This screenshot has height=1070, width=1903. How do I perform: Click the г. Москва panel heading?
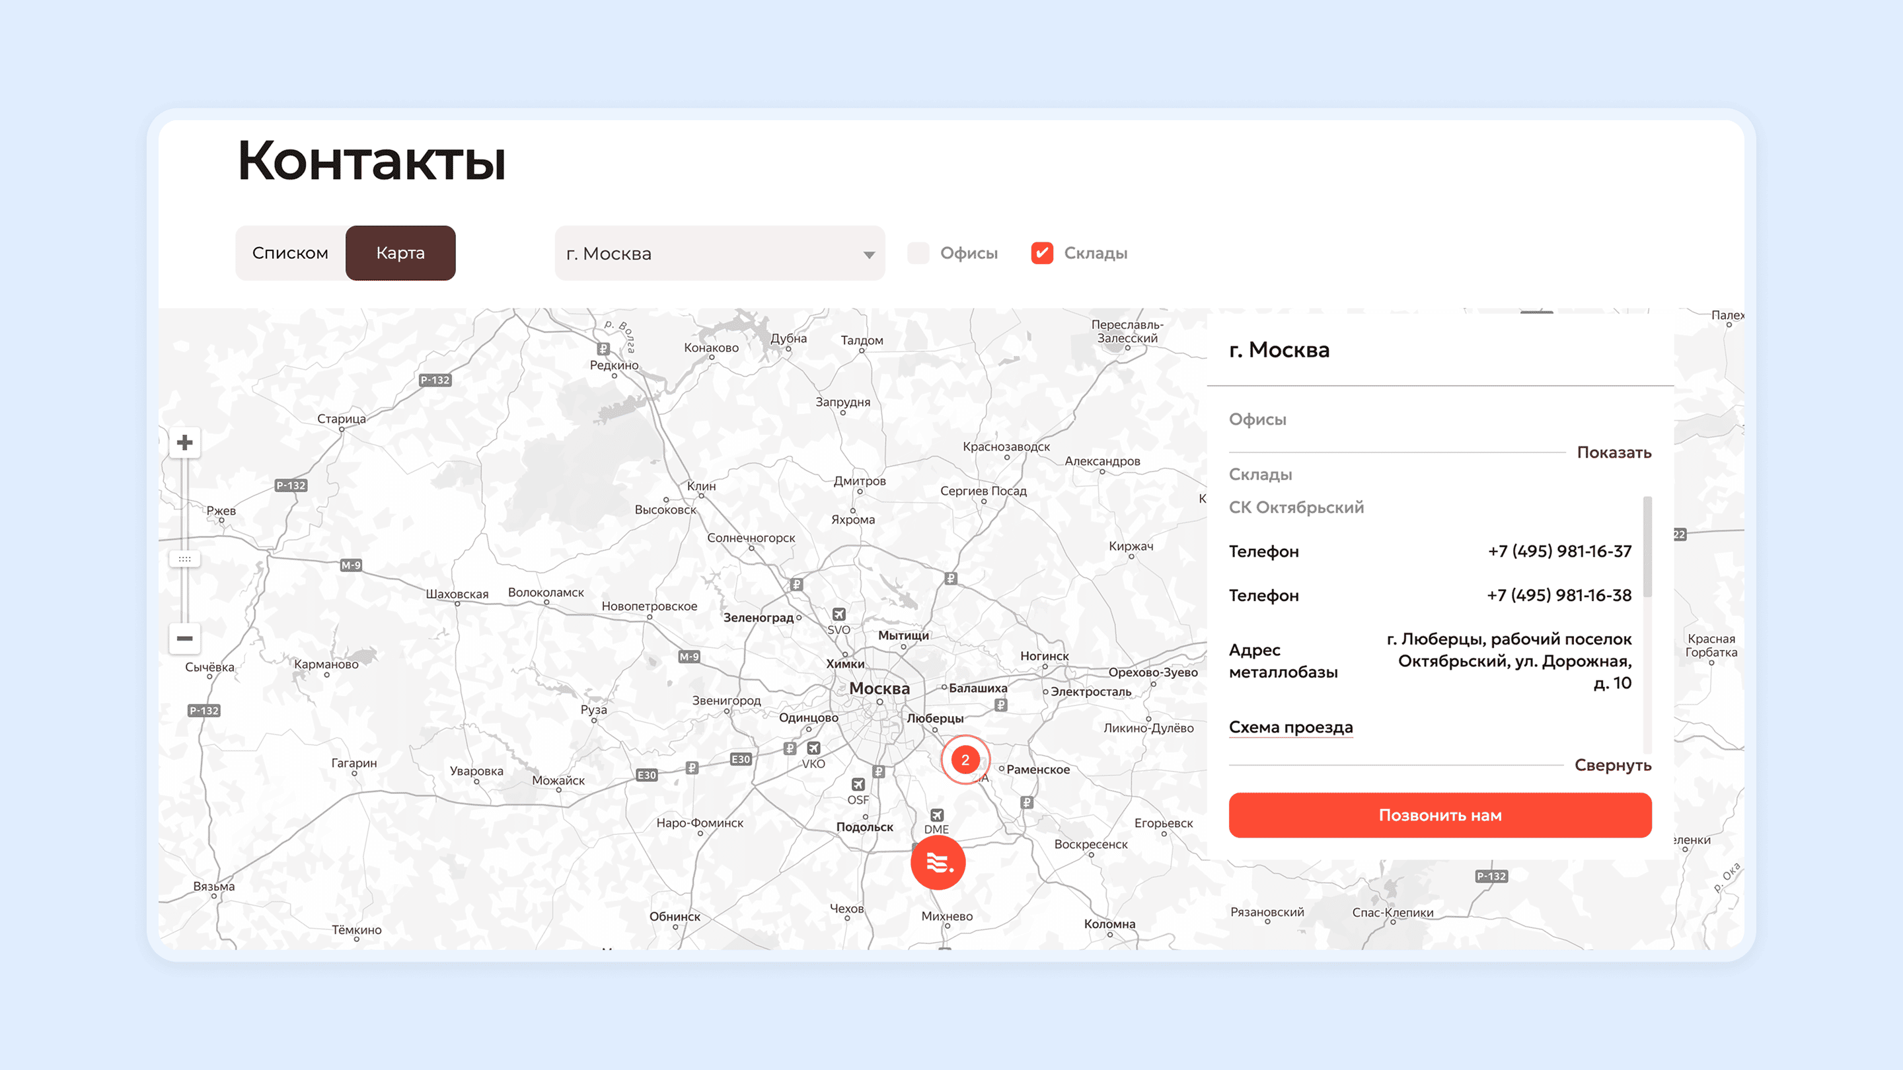tap(1279, 350)
